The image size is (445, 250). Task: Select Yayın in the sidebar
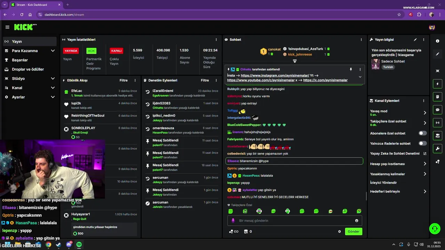[30, 41]
